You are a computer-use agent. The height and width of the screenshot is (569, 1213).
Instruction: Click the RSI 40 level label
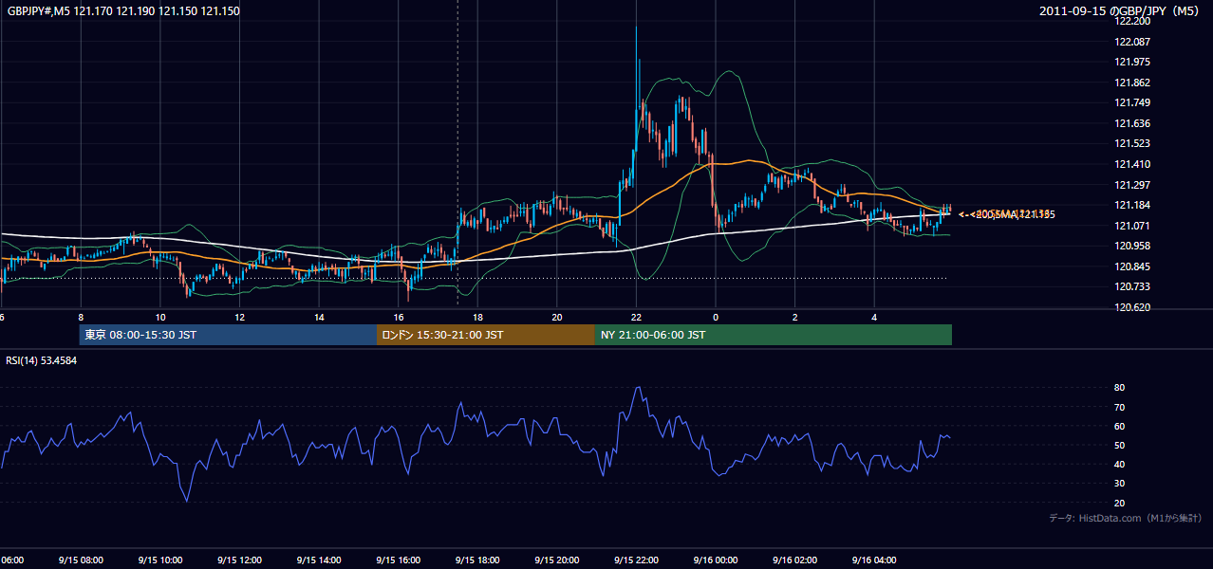pyautogui.click(x=1119, y=464)
